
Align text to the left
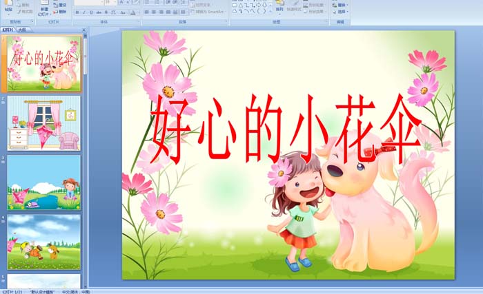click(x=146, y=12)
